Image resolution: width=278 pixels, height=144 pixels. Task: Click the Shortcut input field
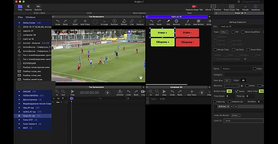232,86
